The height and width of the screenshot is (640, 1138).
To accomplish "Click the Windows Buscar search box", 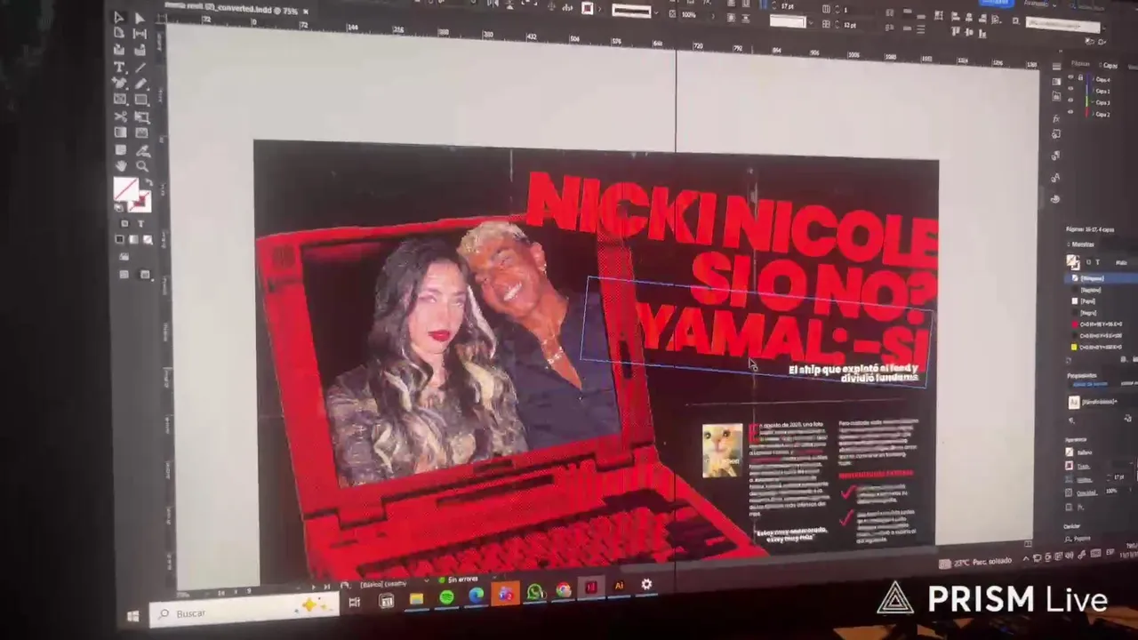I will pos(244,611).
